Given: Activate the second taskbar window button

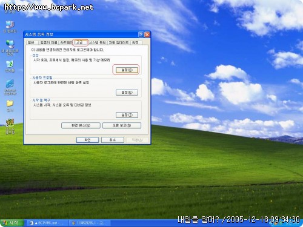Looking at the screenshot, I should point(90,223).
